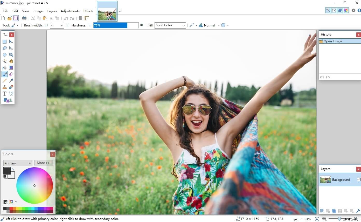Activate the Clone Stamp tool
This screenshot has height=222, width=361.
click(x=4, y=87)
